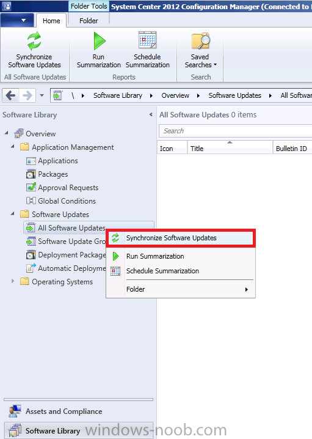312x439 pixels.
Task: Collapse the Overview tree node
Action: point(7,133)
